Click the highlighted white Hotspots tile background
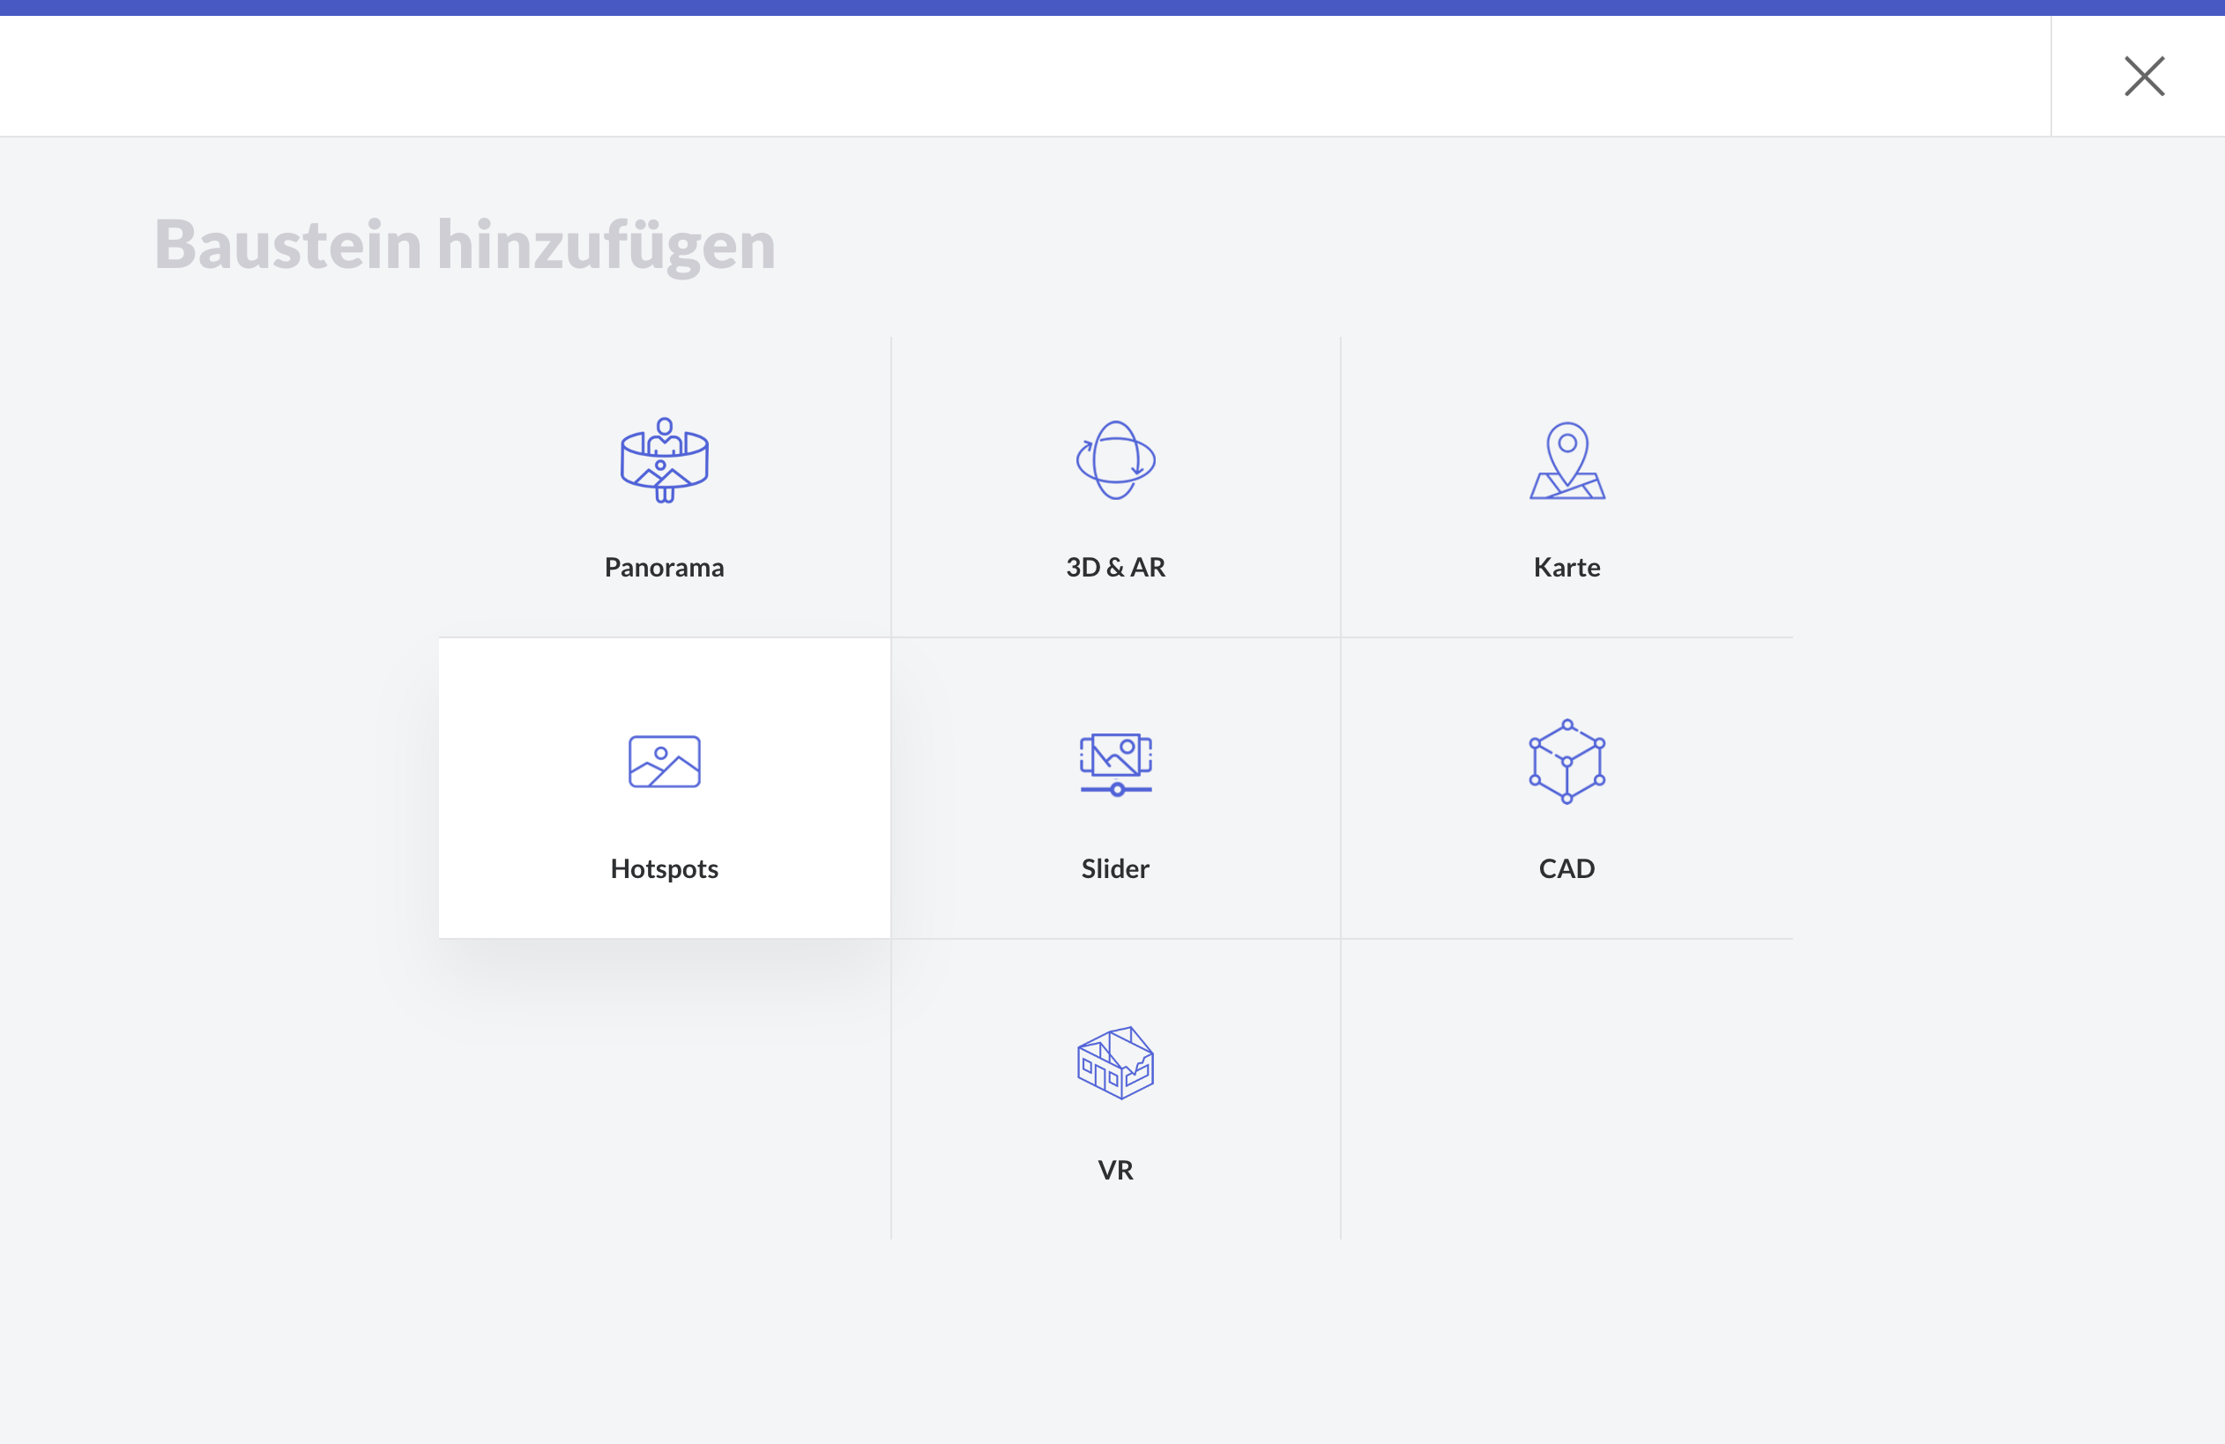2225x1444 pixels. coord(524,692)
